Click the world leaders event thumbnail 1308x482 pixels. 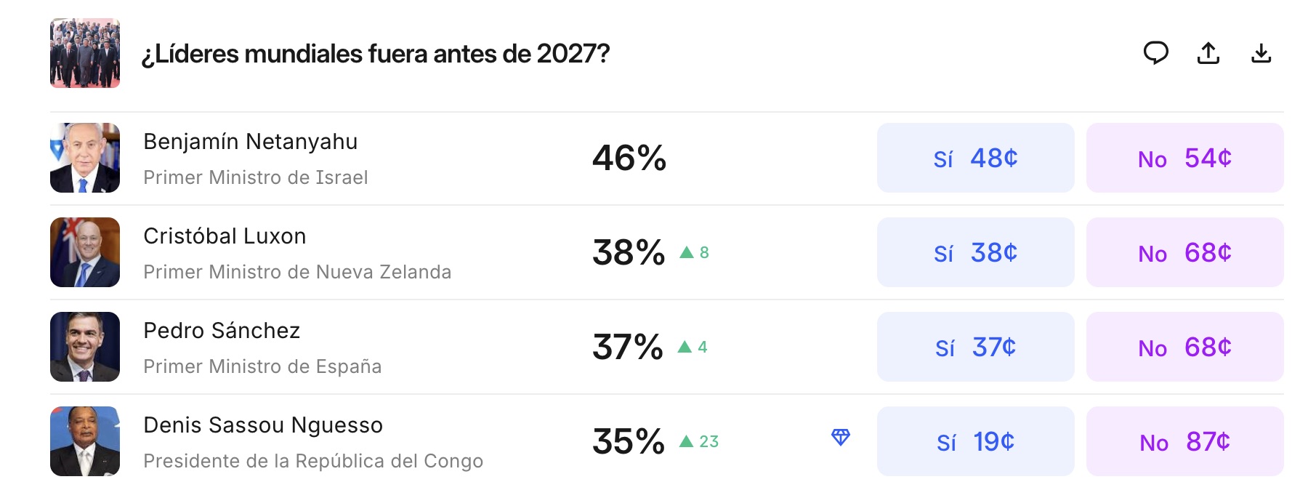click(85, 53)
